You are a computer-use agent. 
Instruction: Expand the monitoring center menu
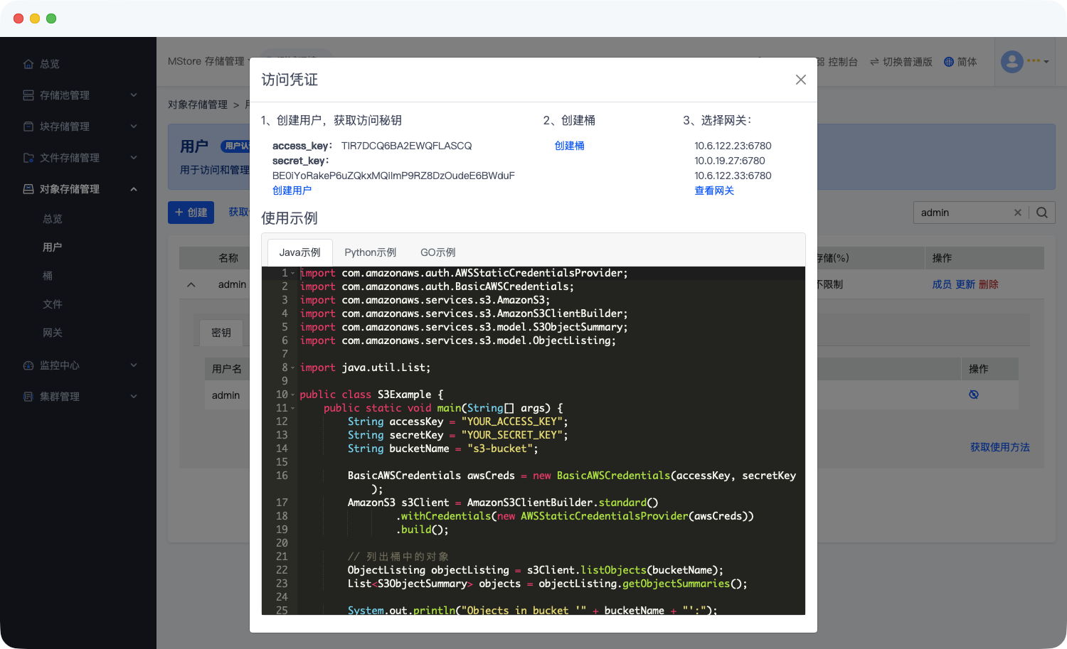click(134, 365)
